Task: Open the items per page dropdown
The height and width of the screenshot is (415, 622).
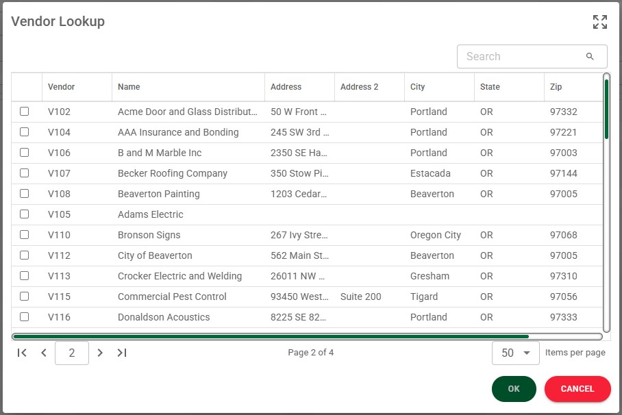Action: [515, 353]
